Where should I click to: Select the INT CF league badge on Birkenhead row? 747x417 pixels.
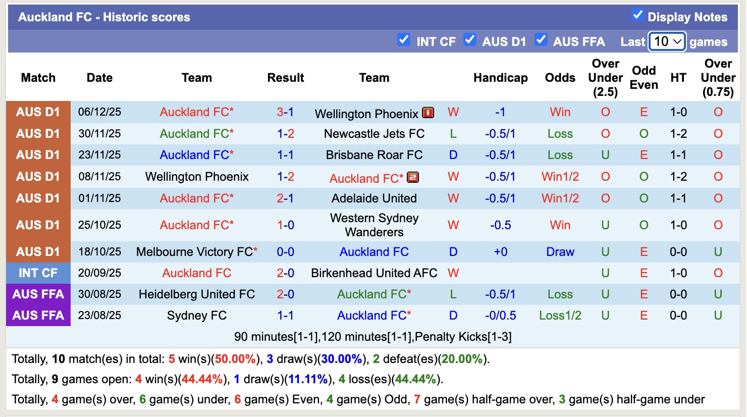[38, 273]
